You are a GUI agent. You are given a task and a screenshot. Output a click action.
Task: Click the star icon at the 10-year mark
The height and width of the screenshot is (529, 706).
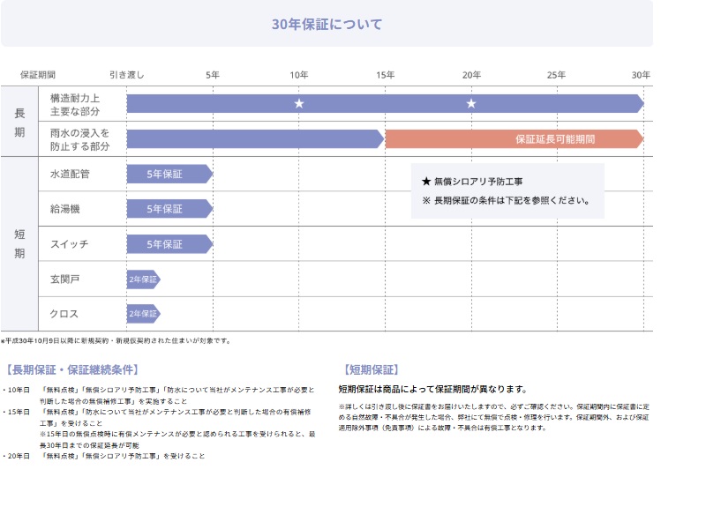299,103
